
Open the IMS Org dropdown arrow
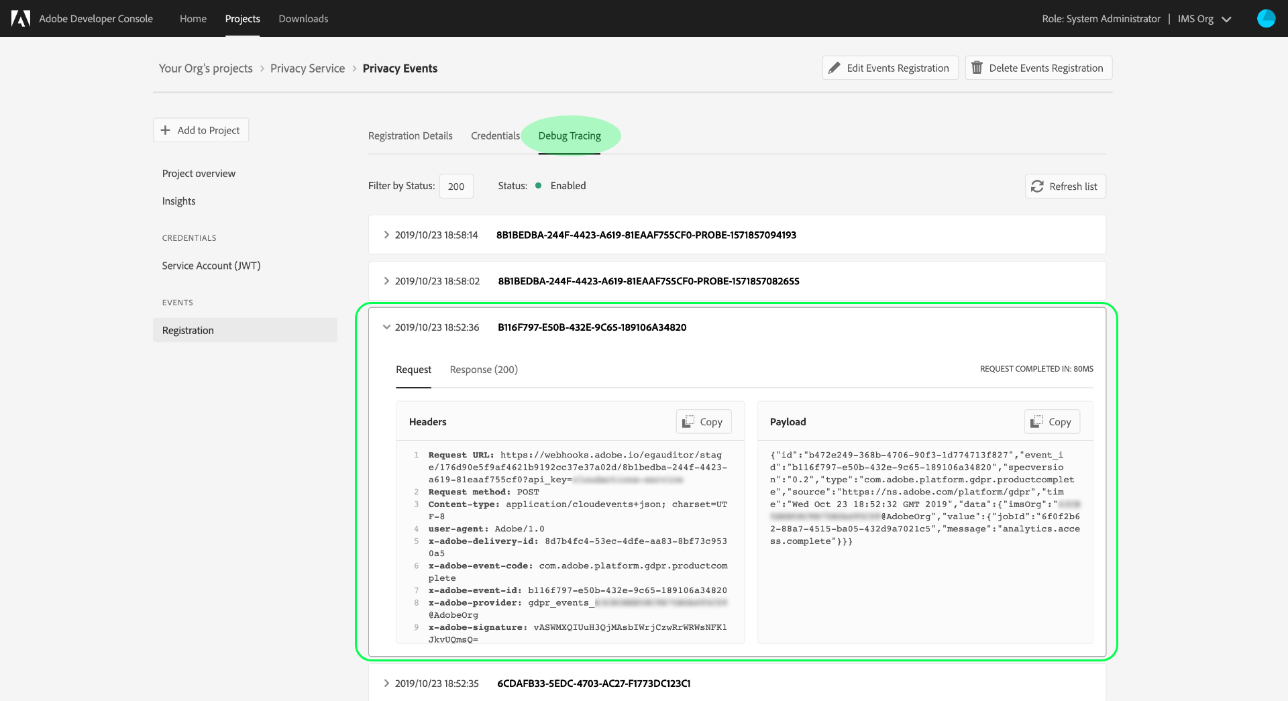coord(1227,19)
